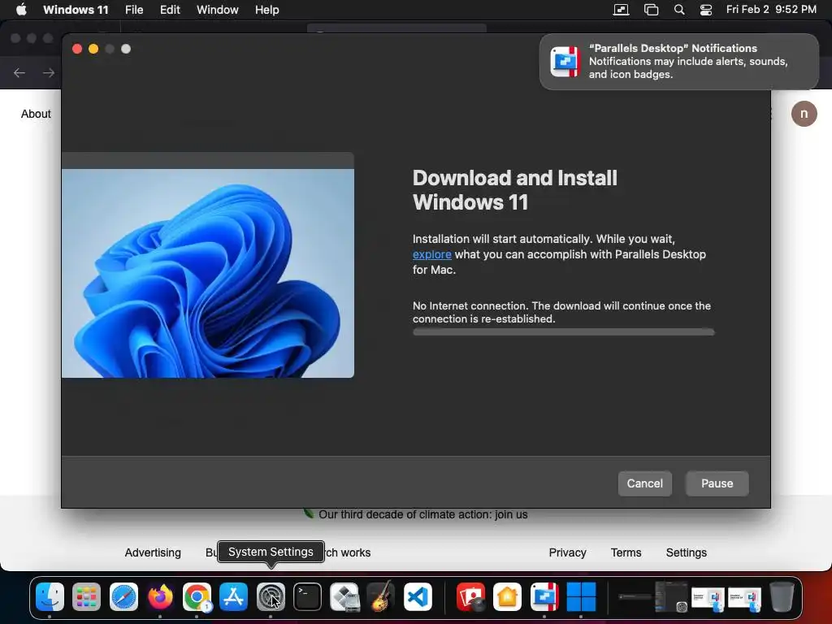Follow the explore link in the installer
The width and height of the screenshot is (832, 624).
pos(432,254)
